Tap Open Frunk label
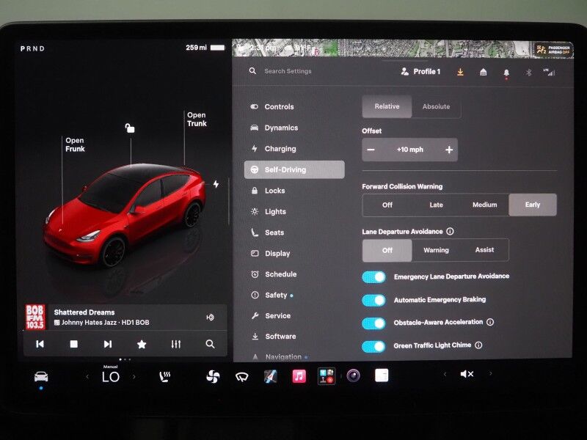 [x=75, y=144]
